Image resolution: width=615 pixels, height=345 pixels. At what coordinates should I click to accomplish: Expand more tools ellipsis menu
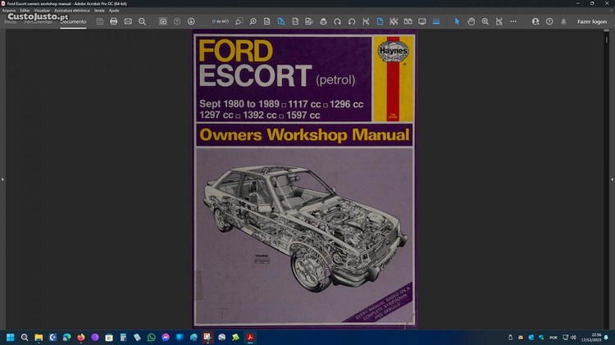coord(513,21)
